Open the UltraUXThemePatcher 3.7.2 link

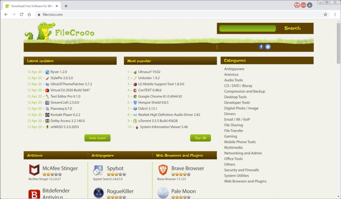click(x=71, y=84)
